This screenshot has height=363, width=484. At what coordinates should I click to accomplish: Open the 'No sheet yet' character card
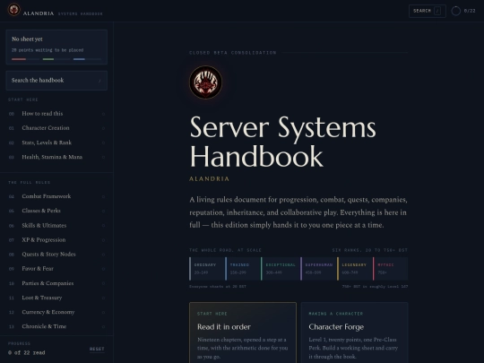pyautogui.click(x=56, y=47)
